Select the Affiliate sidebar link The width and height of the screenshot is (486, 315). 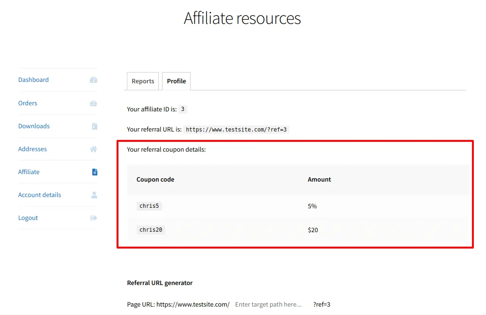[x=29, y=172]
